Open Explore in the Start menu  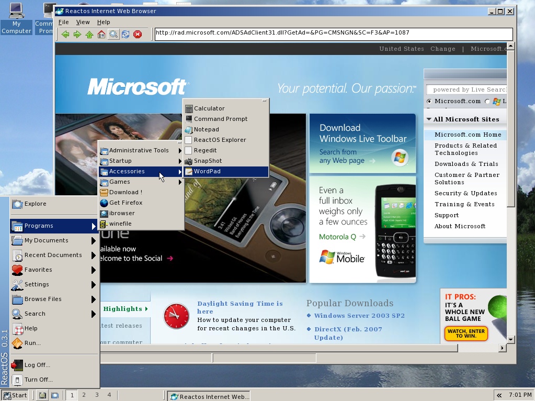pyautogui.click(x=54, y=204)
